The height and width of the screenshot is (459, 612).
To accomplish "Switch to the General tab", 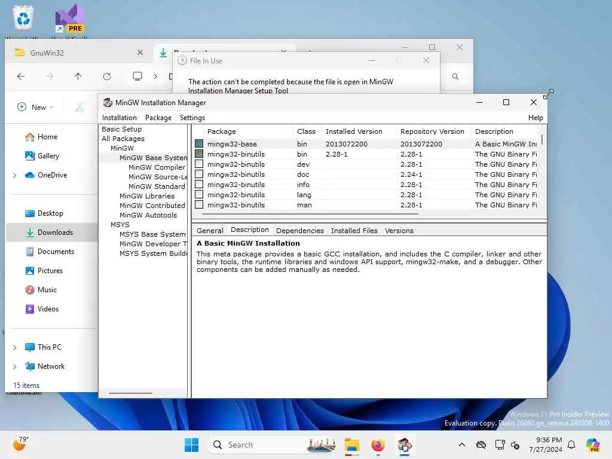I will (210, 231).
